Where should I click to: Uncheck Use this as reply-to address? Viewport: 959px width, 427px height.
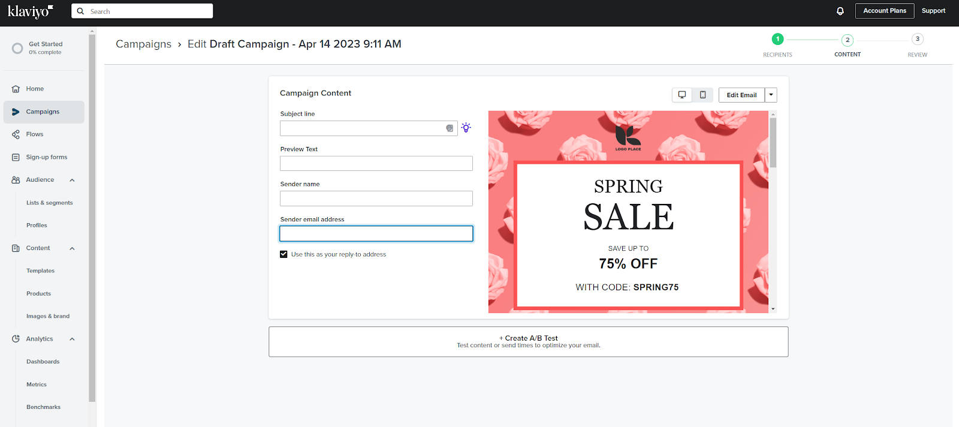point(284,254)
